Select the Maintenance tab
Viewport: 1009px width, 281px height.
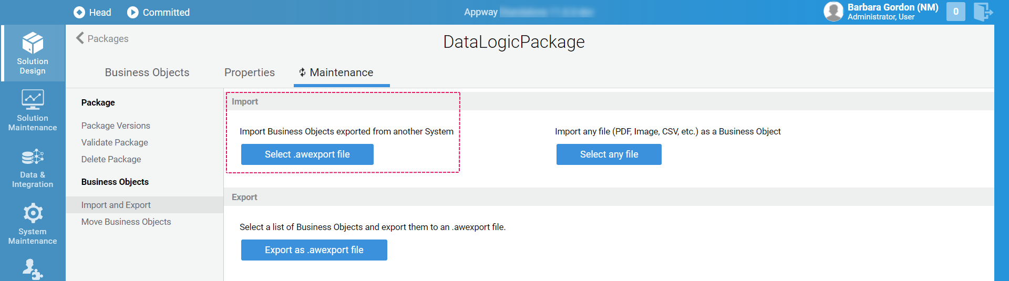pos(342,72)
